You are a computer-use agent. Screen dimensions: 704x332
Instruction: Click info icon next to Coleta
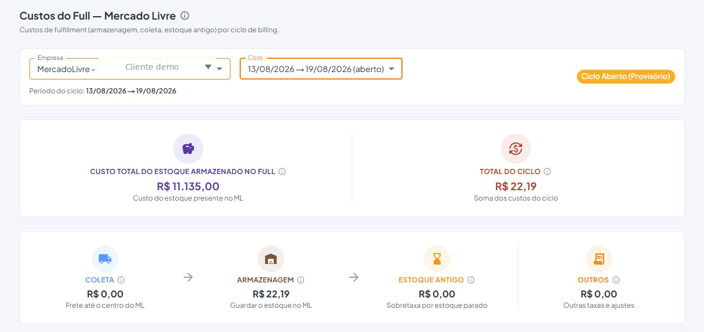pos(121,280)
